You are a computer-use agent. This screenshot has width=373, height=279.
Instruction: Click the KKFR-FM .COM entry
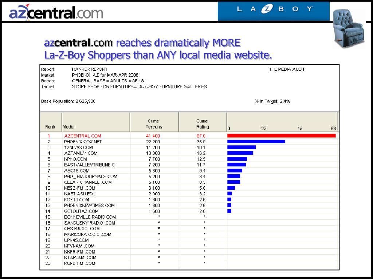79,252
